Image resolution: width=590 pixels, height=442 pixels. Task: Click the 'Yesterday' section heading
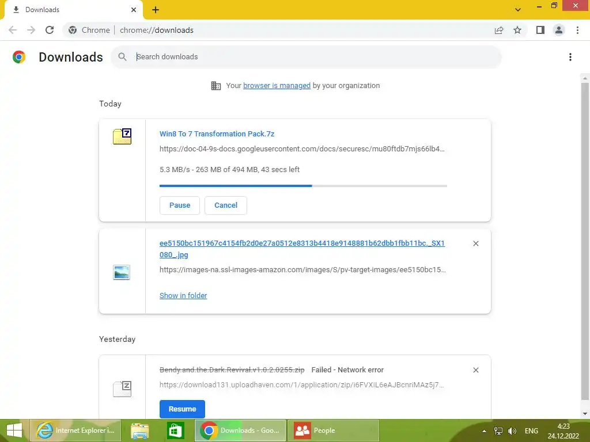pos(118,340)
